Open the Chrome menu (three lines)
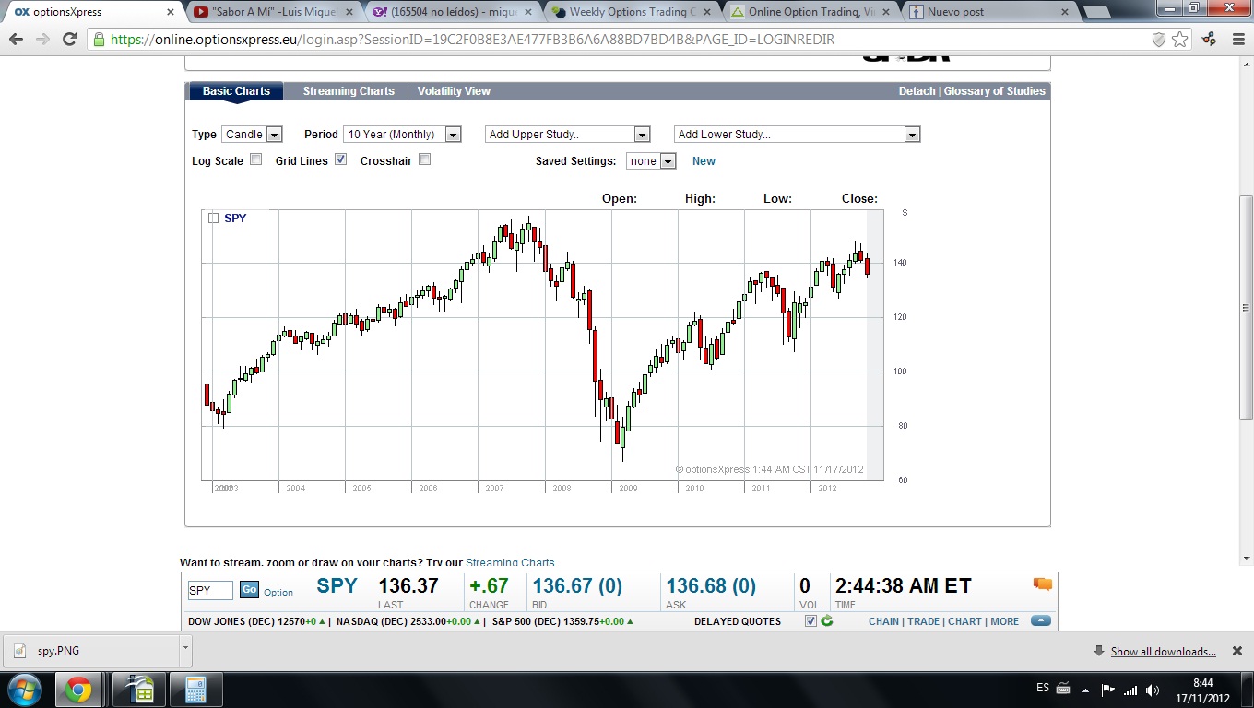 (1237, 40)
